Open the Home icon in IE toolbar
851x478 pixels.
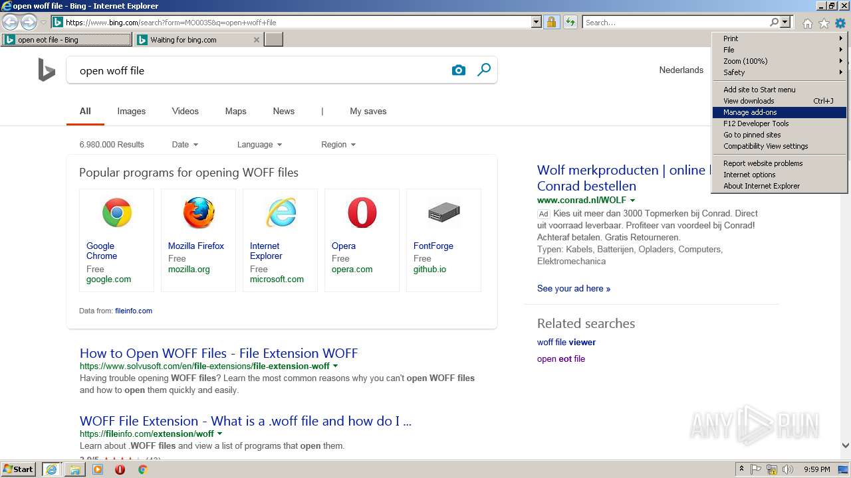807,23
